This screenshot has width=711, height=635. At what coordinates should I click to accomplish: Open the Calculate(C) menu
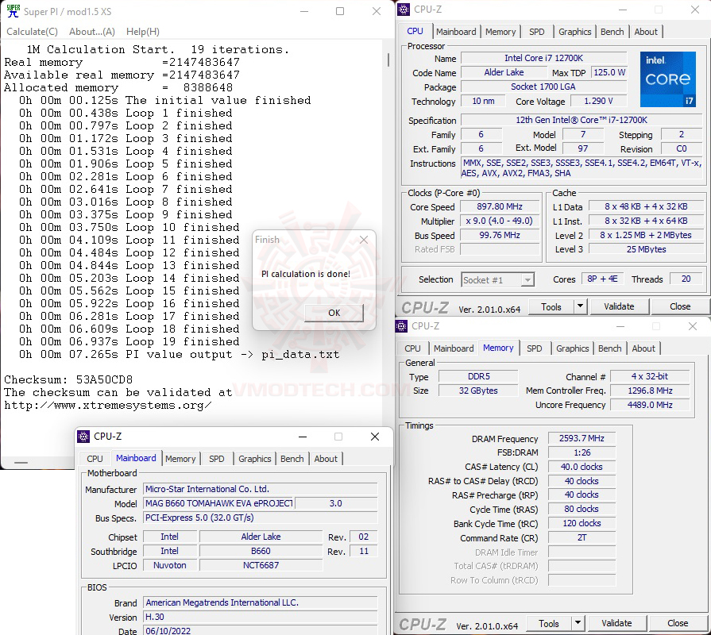[x=33, y=32]
